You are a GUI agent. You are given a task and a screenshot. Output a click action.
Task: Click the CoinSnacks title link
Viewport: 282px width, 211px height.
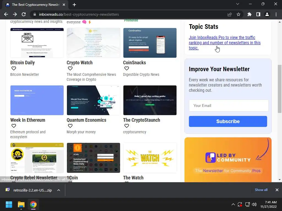pyautogui.click(x=134, y=63)
